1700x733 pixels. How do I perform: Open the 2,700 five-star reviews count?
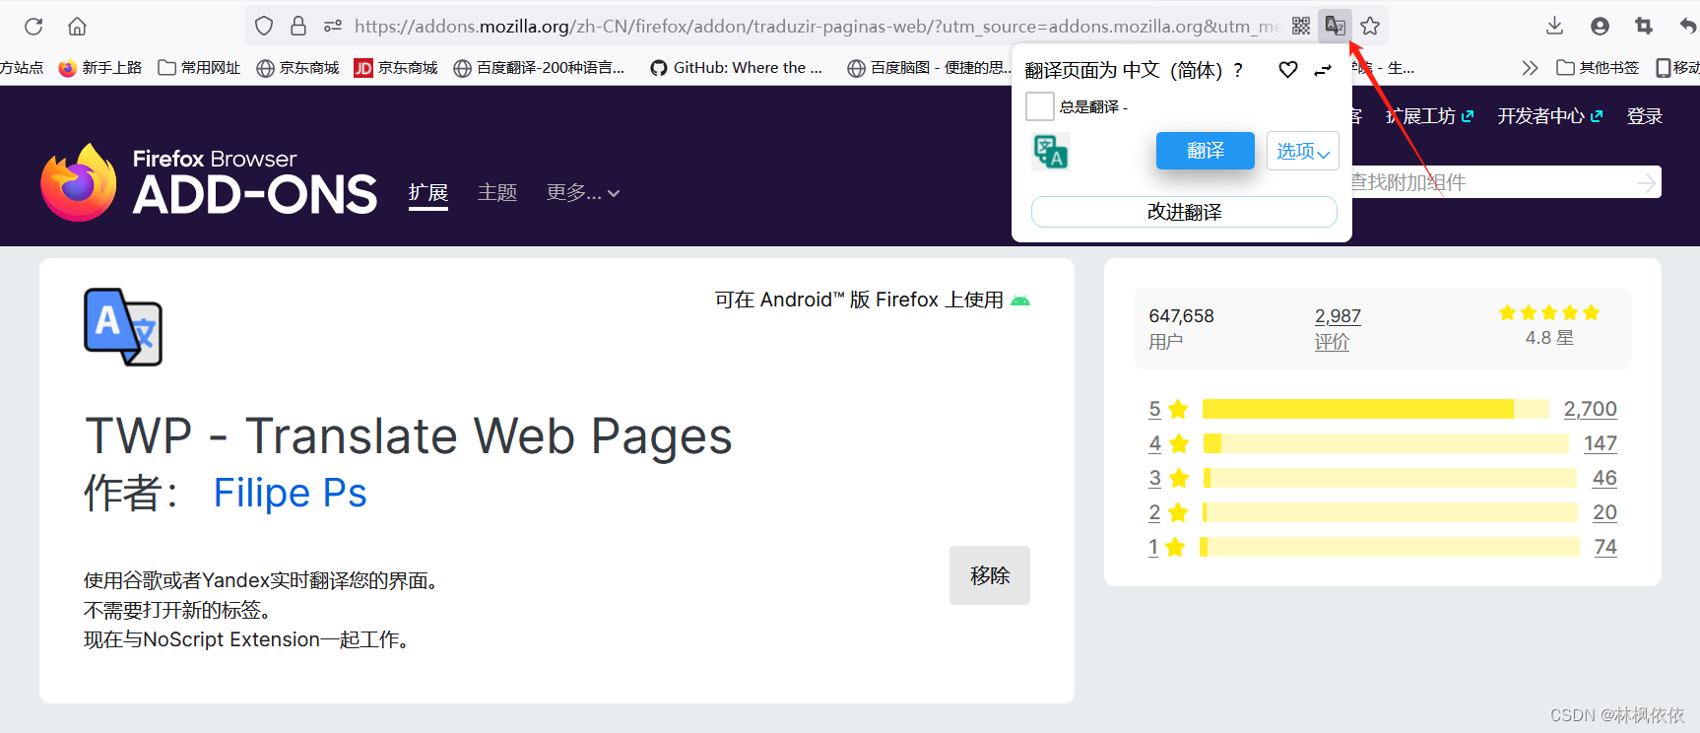pyautogui.click(x=1590, y=409)
